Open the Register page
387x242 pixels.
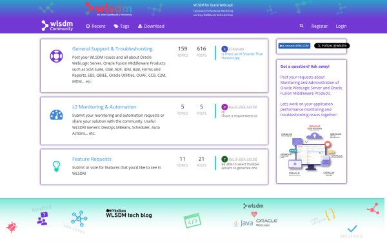click(319, 26)
